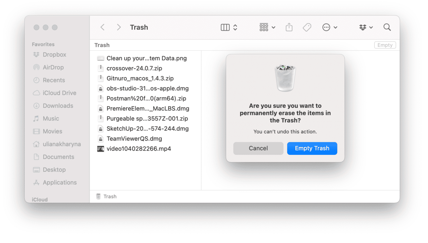Select the column view icon

[225, 28]
